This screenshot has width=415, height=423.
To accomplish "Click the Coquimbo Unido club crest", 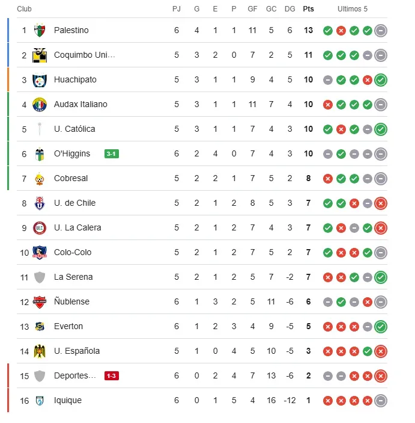I will click(x=40, y=55).
